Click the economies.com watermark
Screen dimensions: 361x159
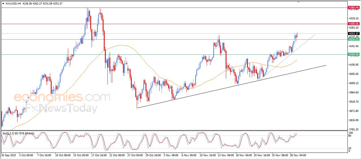point(62,97)
